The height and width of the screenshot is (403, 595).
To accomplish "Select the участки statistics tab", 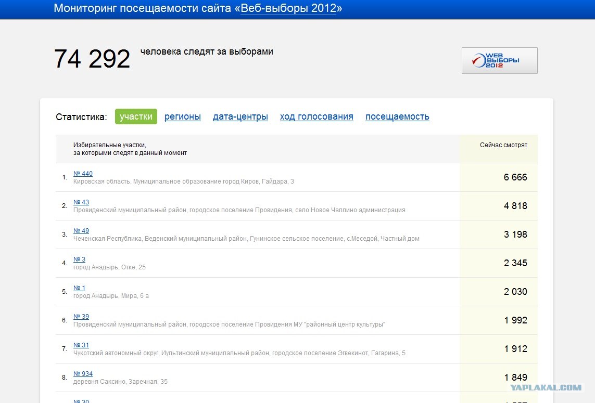I will coord(136,116).
